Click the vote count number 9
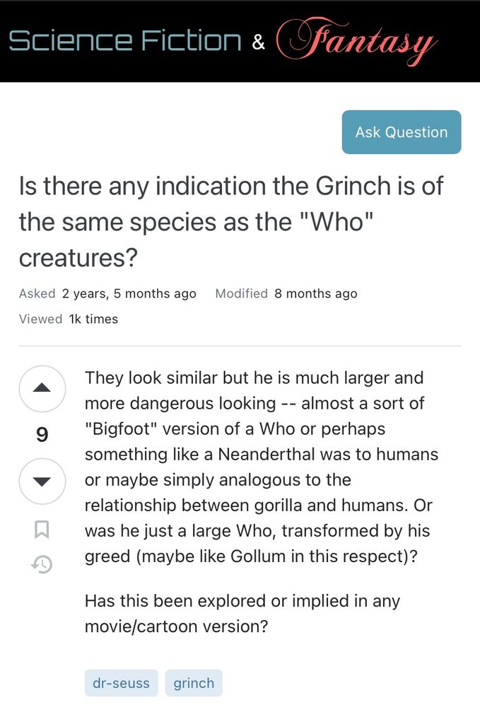Screen dimensions: 480x707 pos(42,435)
